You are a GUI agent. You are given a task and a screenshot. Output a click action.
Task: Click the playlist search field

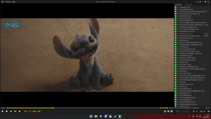(x=183, y=111)
